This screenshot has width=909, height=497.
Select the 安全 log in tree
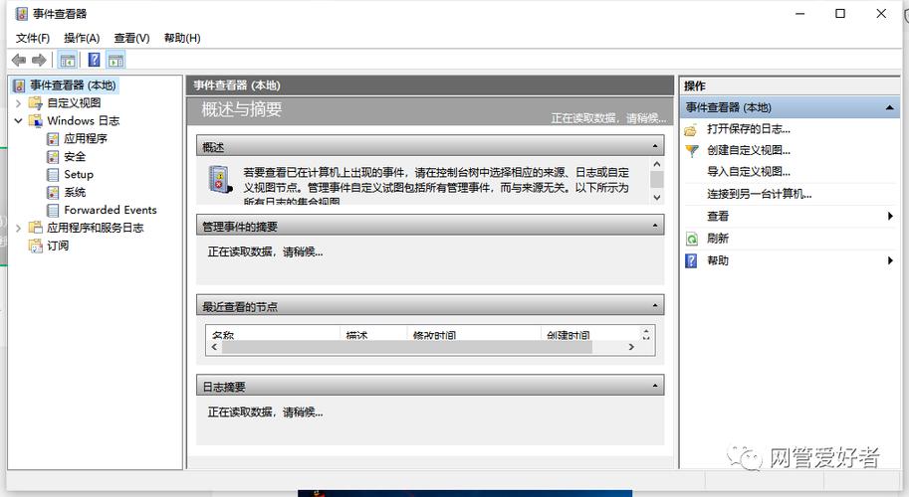tap(75, 157)
